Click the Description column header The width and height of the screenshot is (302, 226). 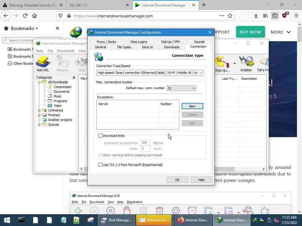click(x=253, y=79)
